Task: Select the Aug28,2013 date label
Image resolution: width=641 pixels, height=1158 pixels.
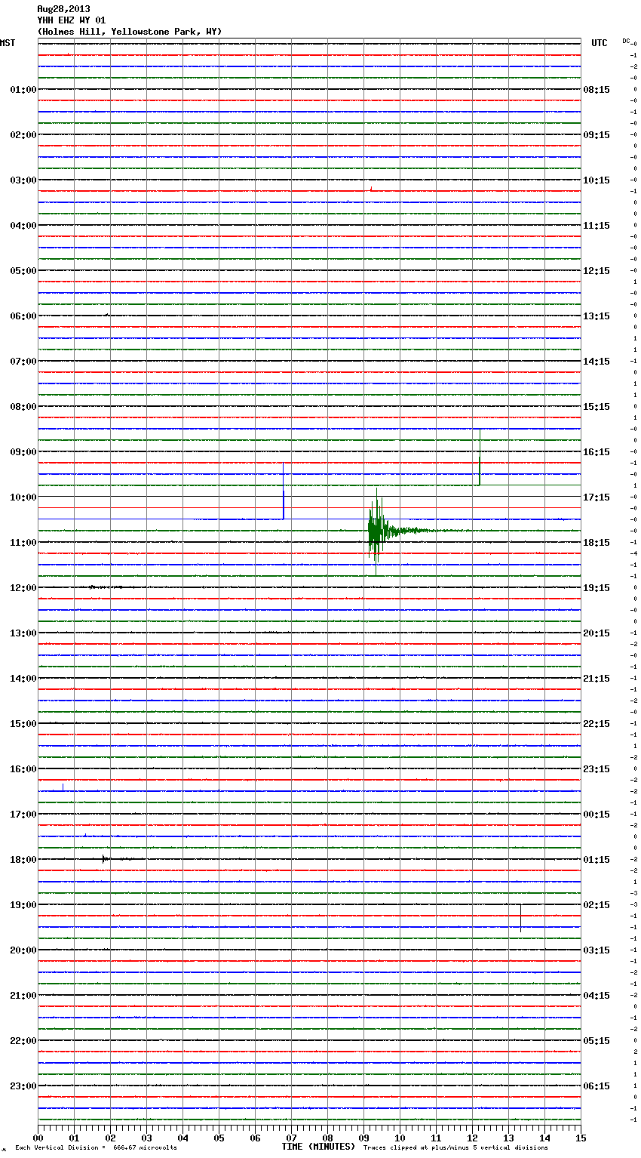Action: (x=63, y=9)
